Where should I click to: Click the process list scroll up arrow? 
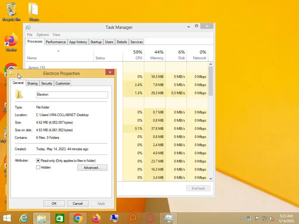pos(211,64)
